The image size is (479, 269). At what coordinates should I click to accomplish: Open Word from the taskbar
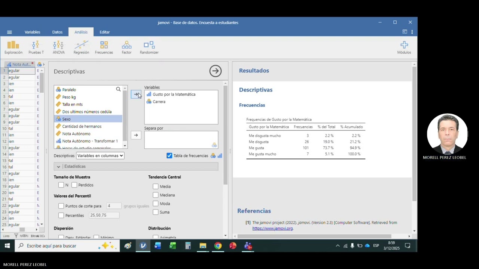point(158,246)
